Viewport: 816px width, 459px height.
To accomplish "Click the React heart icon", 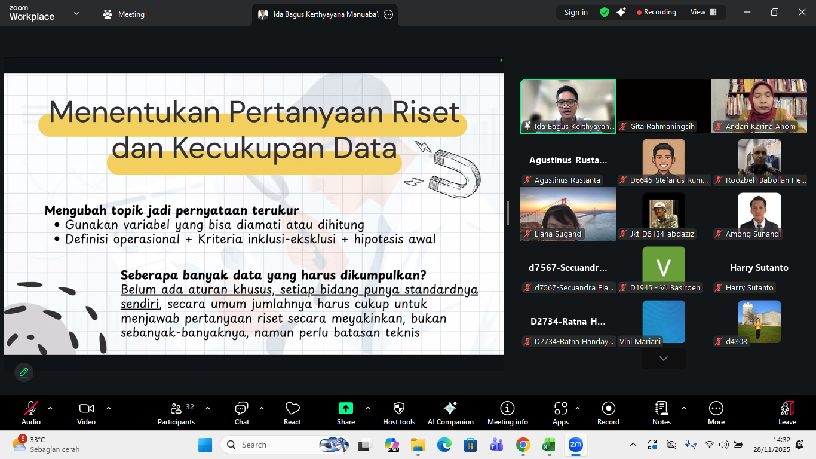I will (x=292, y=413).
